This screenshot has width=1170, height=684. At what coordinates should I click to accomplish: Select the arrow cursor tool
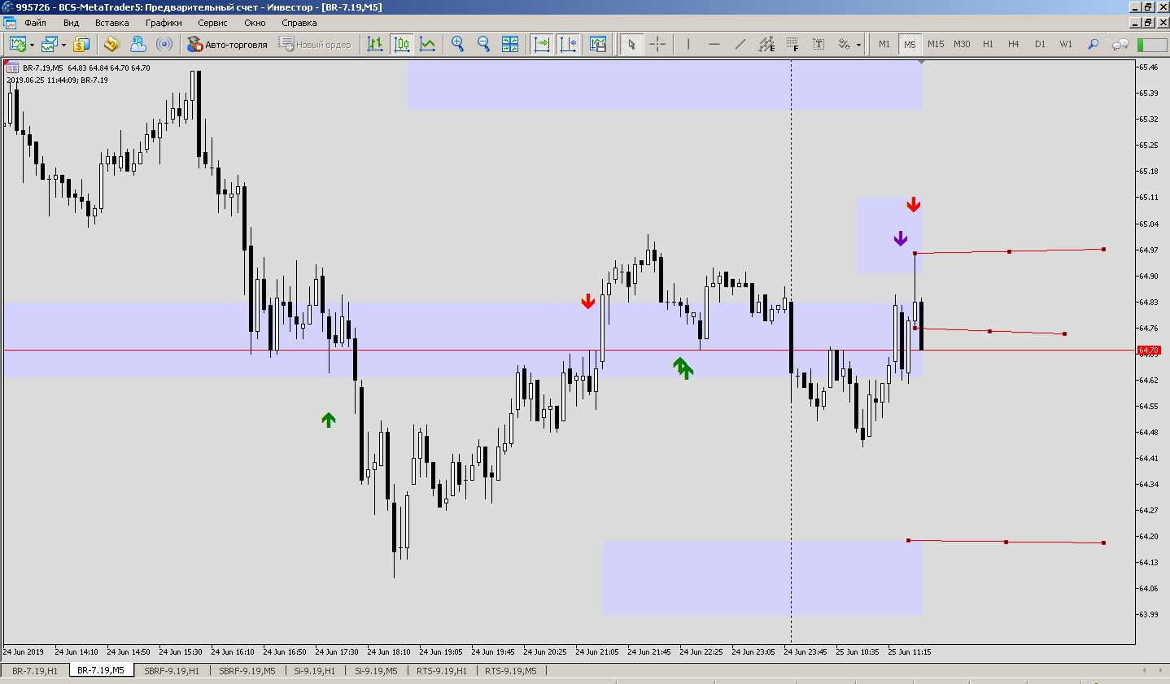(x=631, y=44)
